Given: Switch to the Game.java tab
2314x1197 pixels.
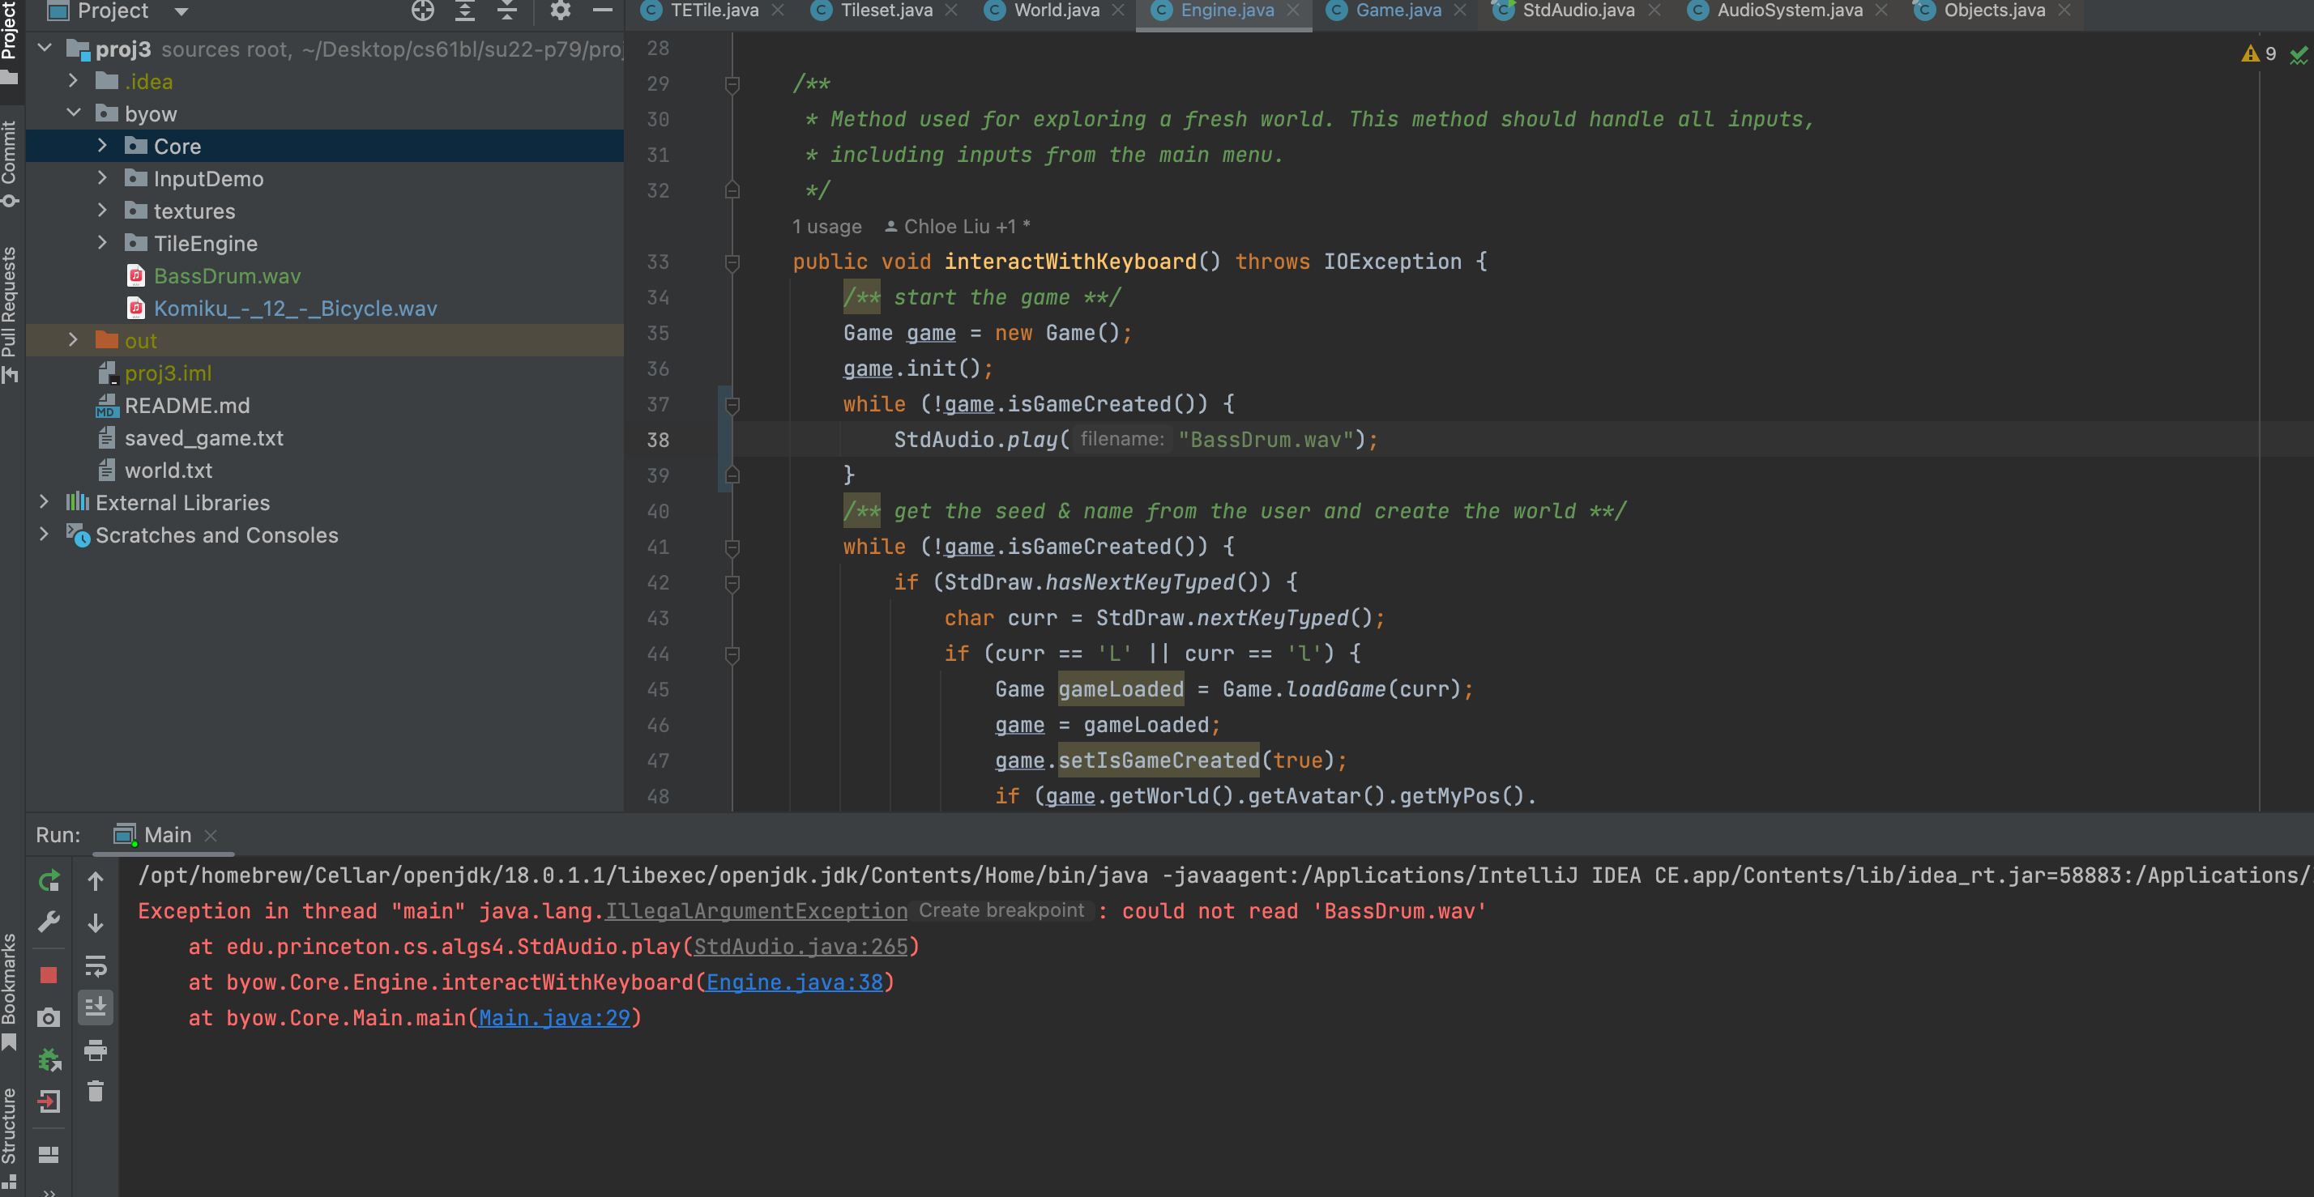Looking at the screenshot, I should click(1397, 11).
